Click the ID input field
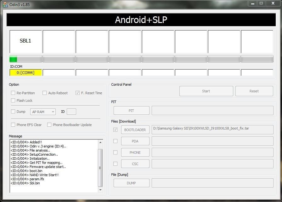Screen dimensions: 282x202 [x=71, y=112]
